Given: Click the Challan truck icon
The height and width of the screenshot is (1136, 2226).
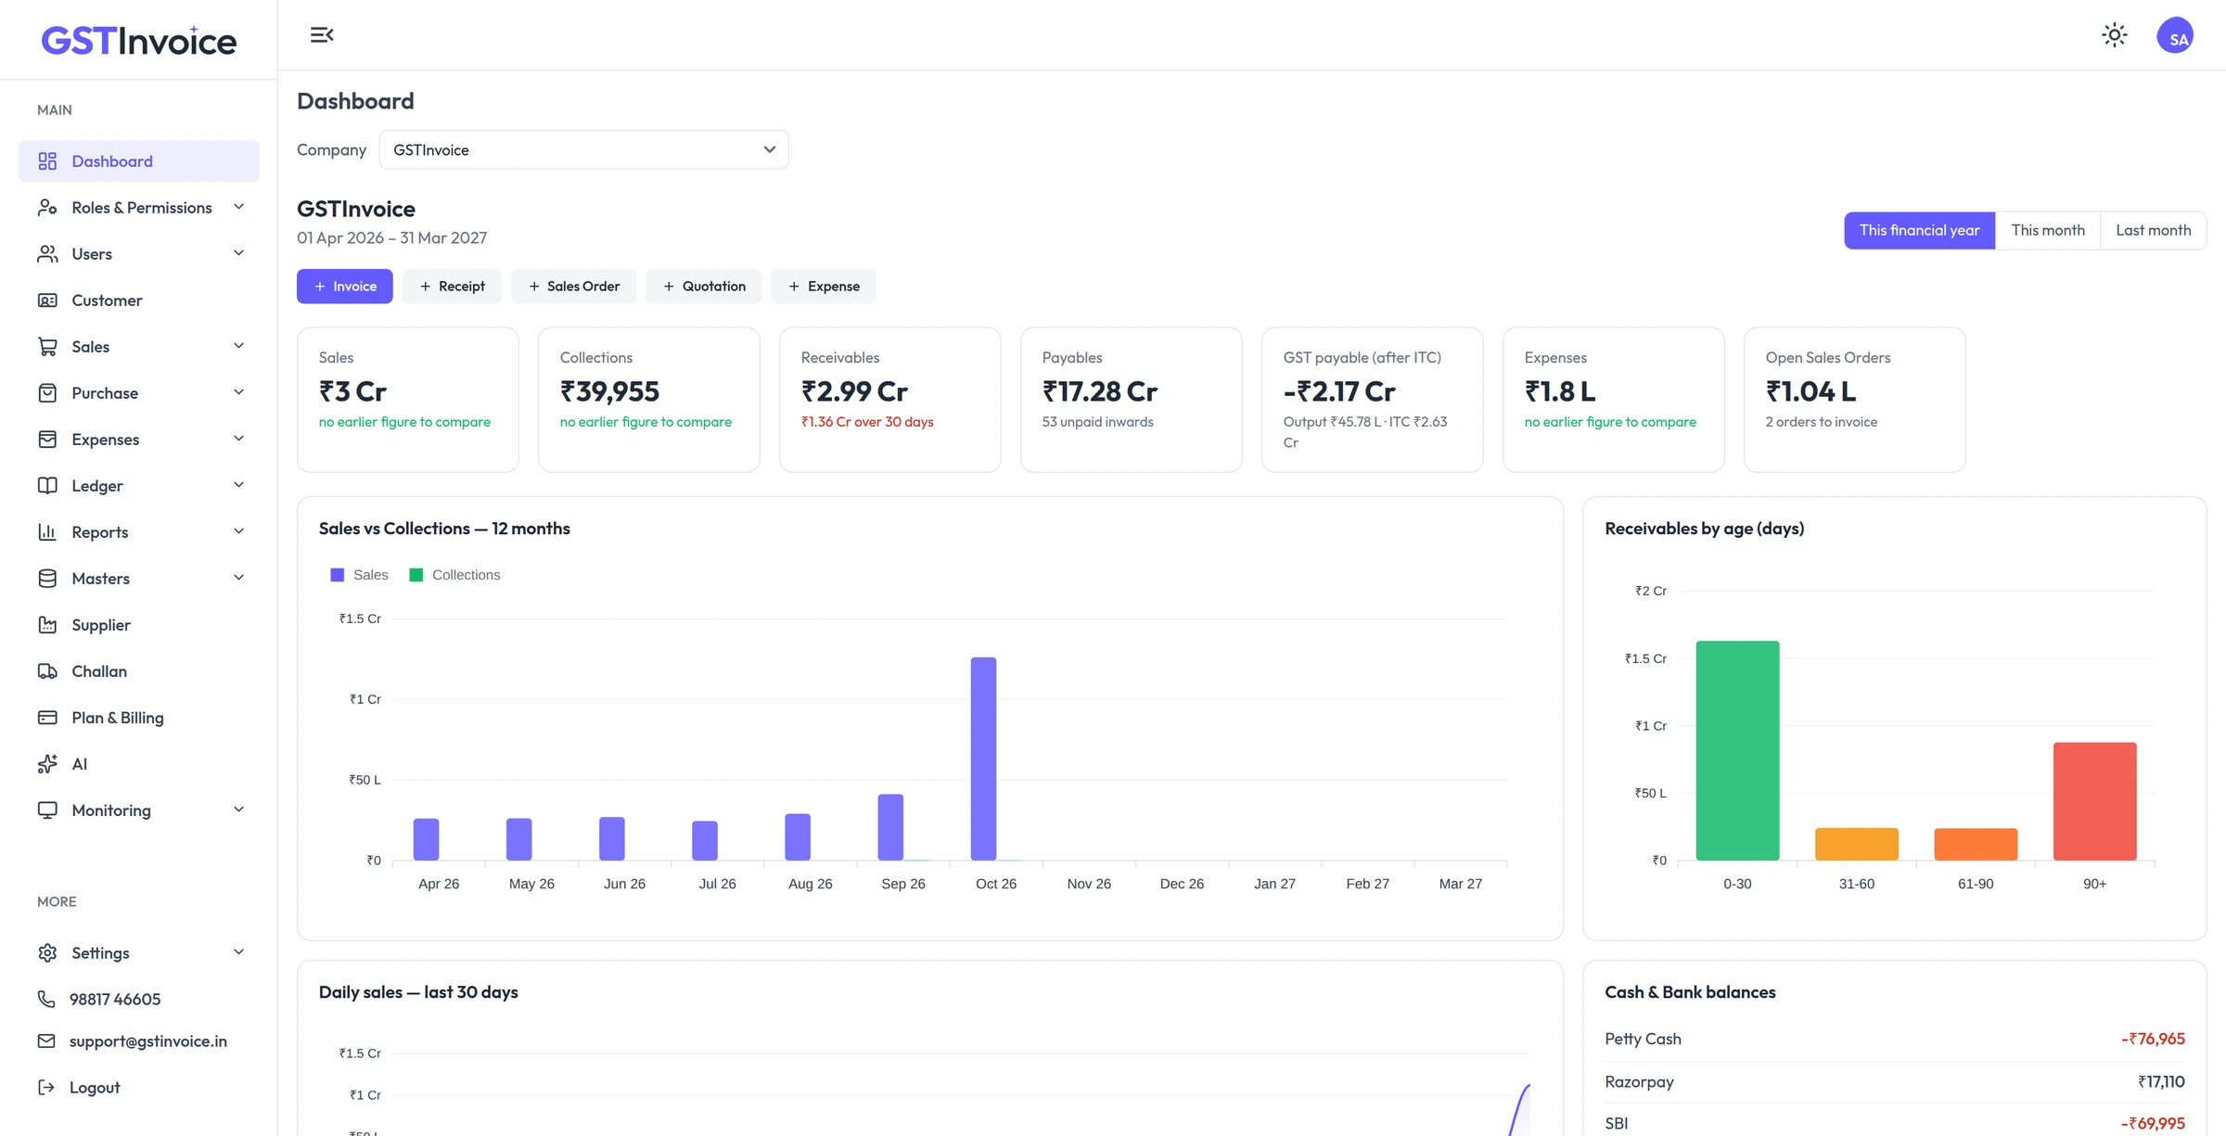Looking at the screenshot, I should click(47, 671).
